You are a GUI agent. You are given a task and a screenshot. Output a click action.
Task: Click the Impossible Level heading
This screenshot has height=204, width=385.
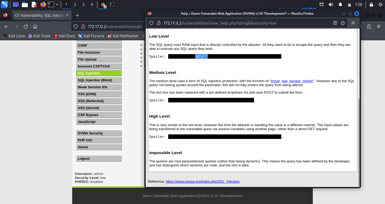coord(165,153)
